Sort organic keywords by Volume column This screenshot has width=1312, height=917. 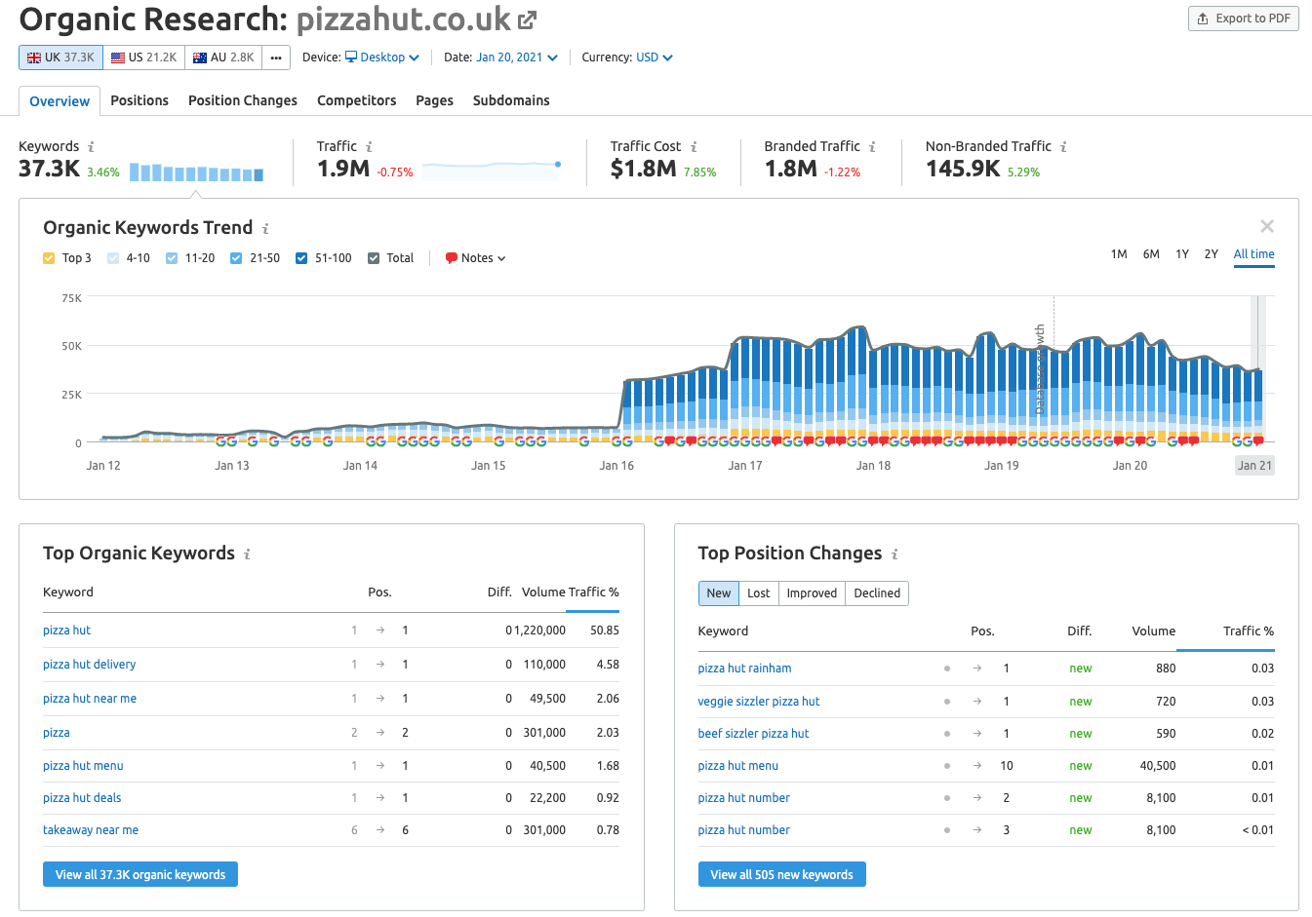point(543,592)
